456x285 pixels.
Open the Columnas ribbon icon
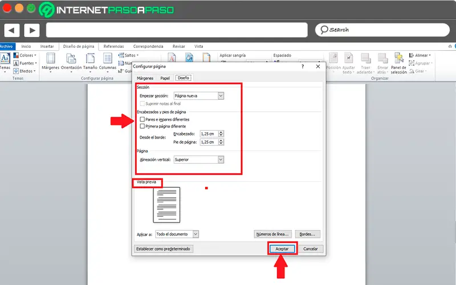pos(108,62)
